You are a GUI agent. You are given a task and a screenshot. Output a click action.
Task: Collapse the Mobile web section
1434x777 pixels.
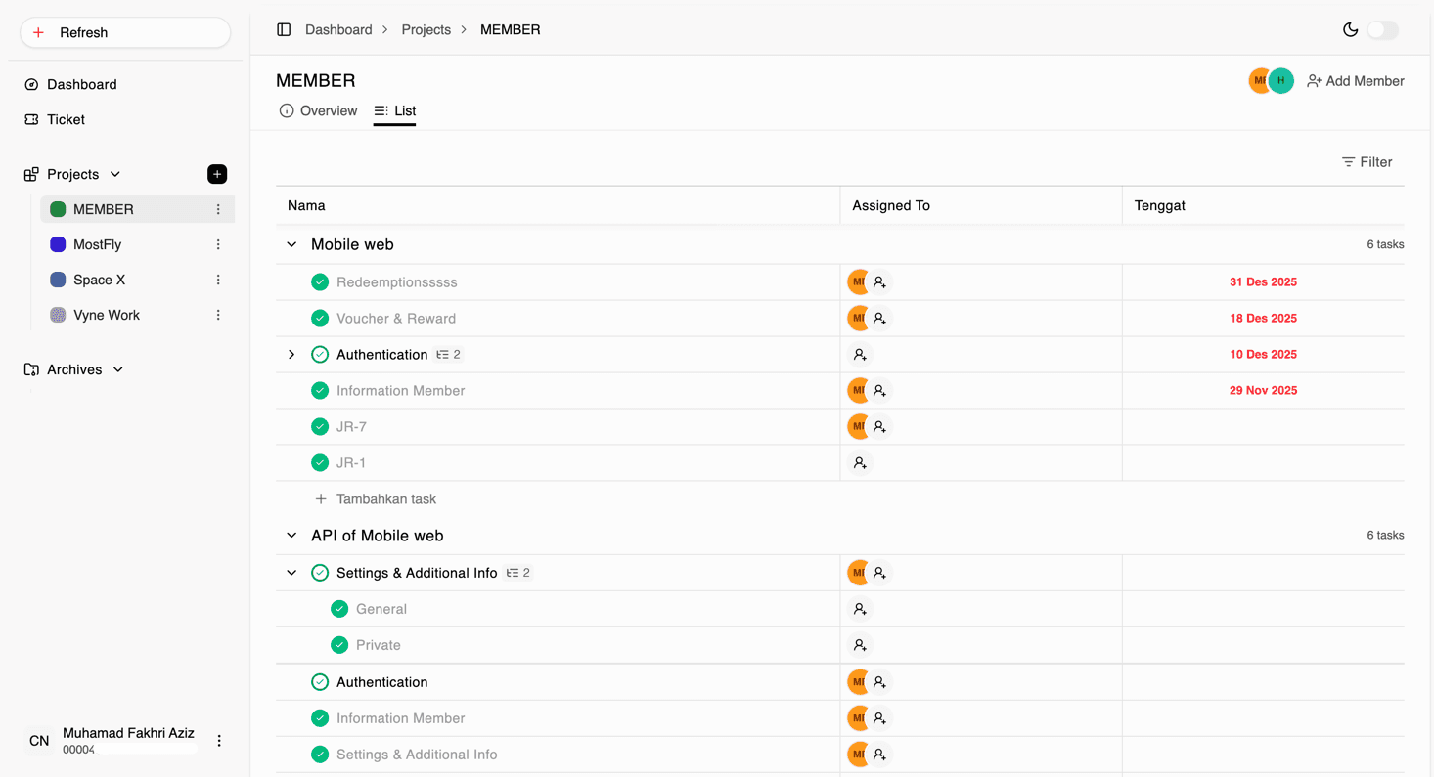(291, 245)
